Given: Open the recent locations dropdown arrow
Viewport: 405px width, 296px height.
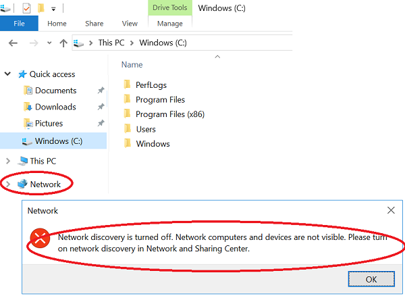Looking at the screenshot, I should [x=49, y=43].
